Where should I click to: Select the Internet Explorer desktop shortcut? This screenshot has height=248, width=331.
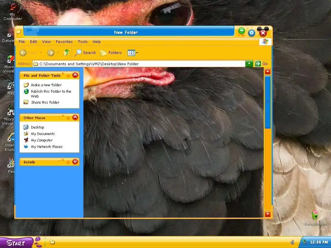(x=10, y=142)
